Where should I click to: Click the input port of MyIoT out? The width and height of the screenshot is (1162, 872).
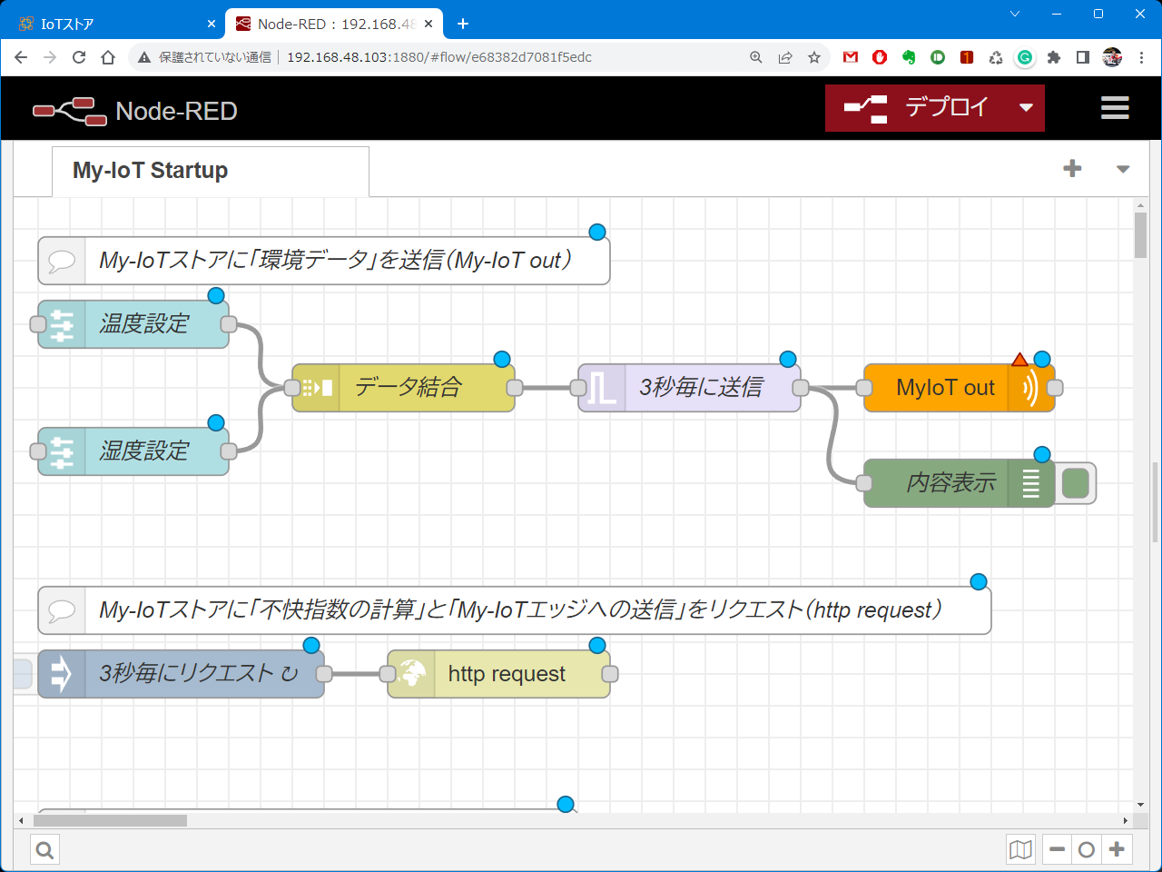[864, 388]
